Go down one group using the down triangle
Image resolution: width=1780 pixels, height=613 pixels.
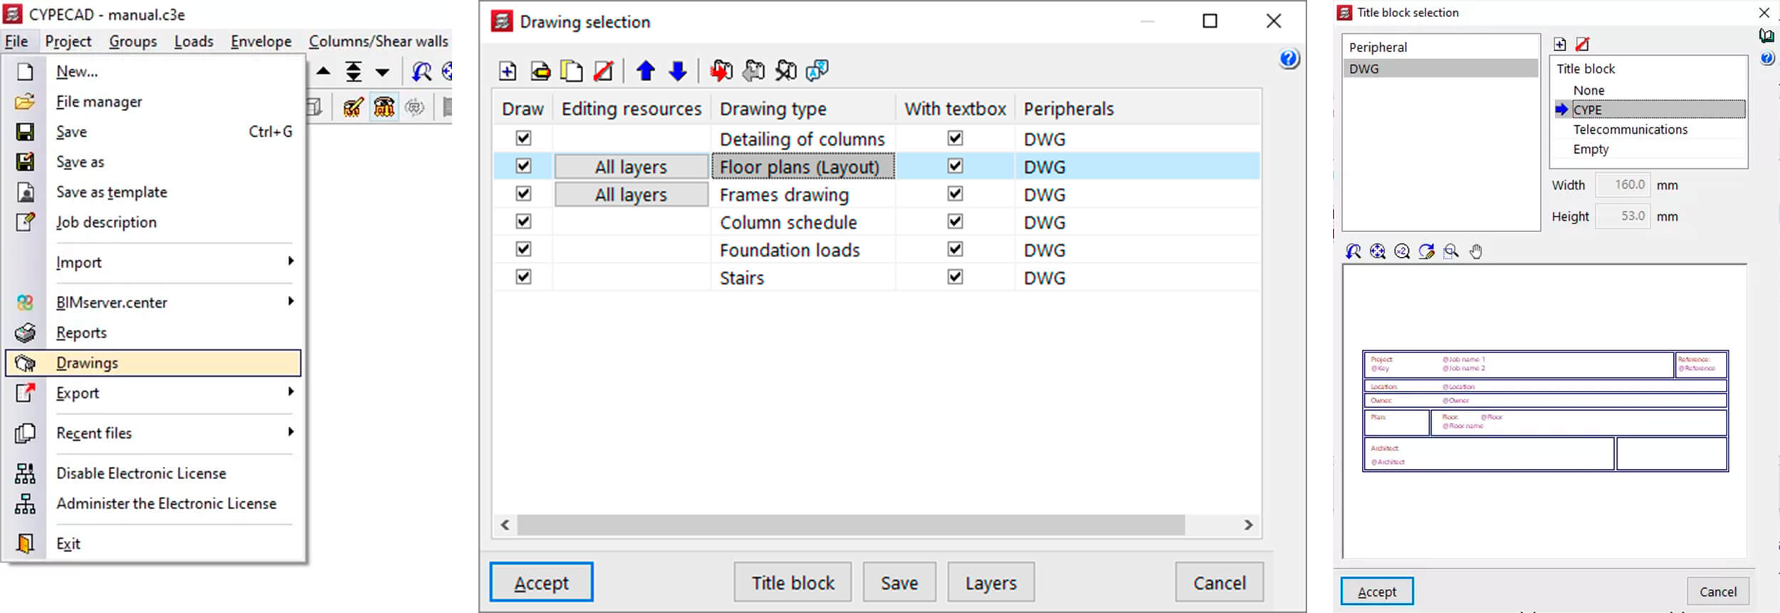pyautogui.click(x=382, y=72)
